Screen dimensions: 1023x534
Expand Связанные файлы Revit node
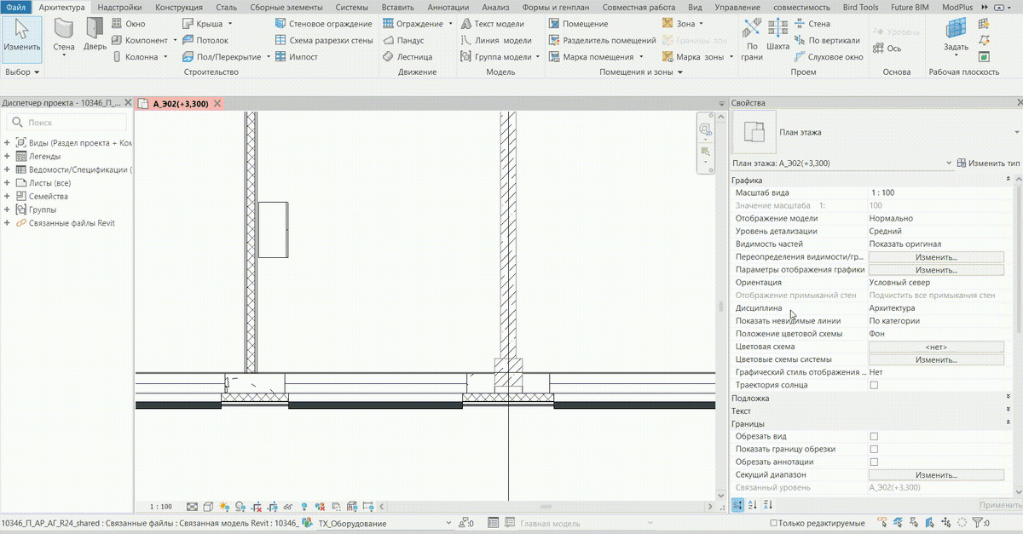[7, 223]
